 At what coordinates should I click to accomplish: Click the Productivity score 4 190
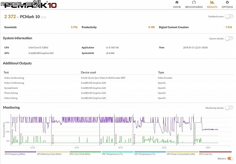pyautogui.click(x=152, y=27)
